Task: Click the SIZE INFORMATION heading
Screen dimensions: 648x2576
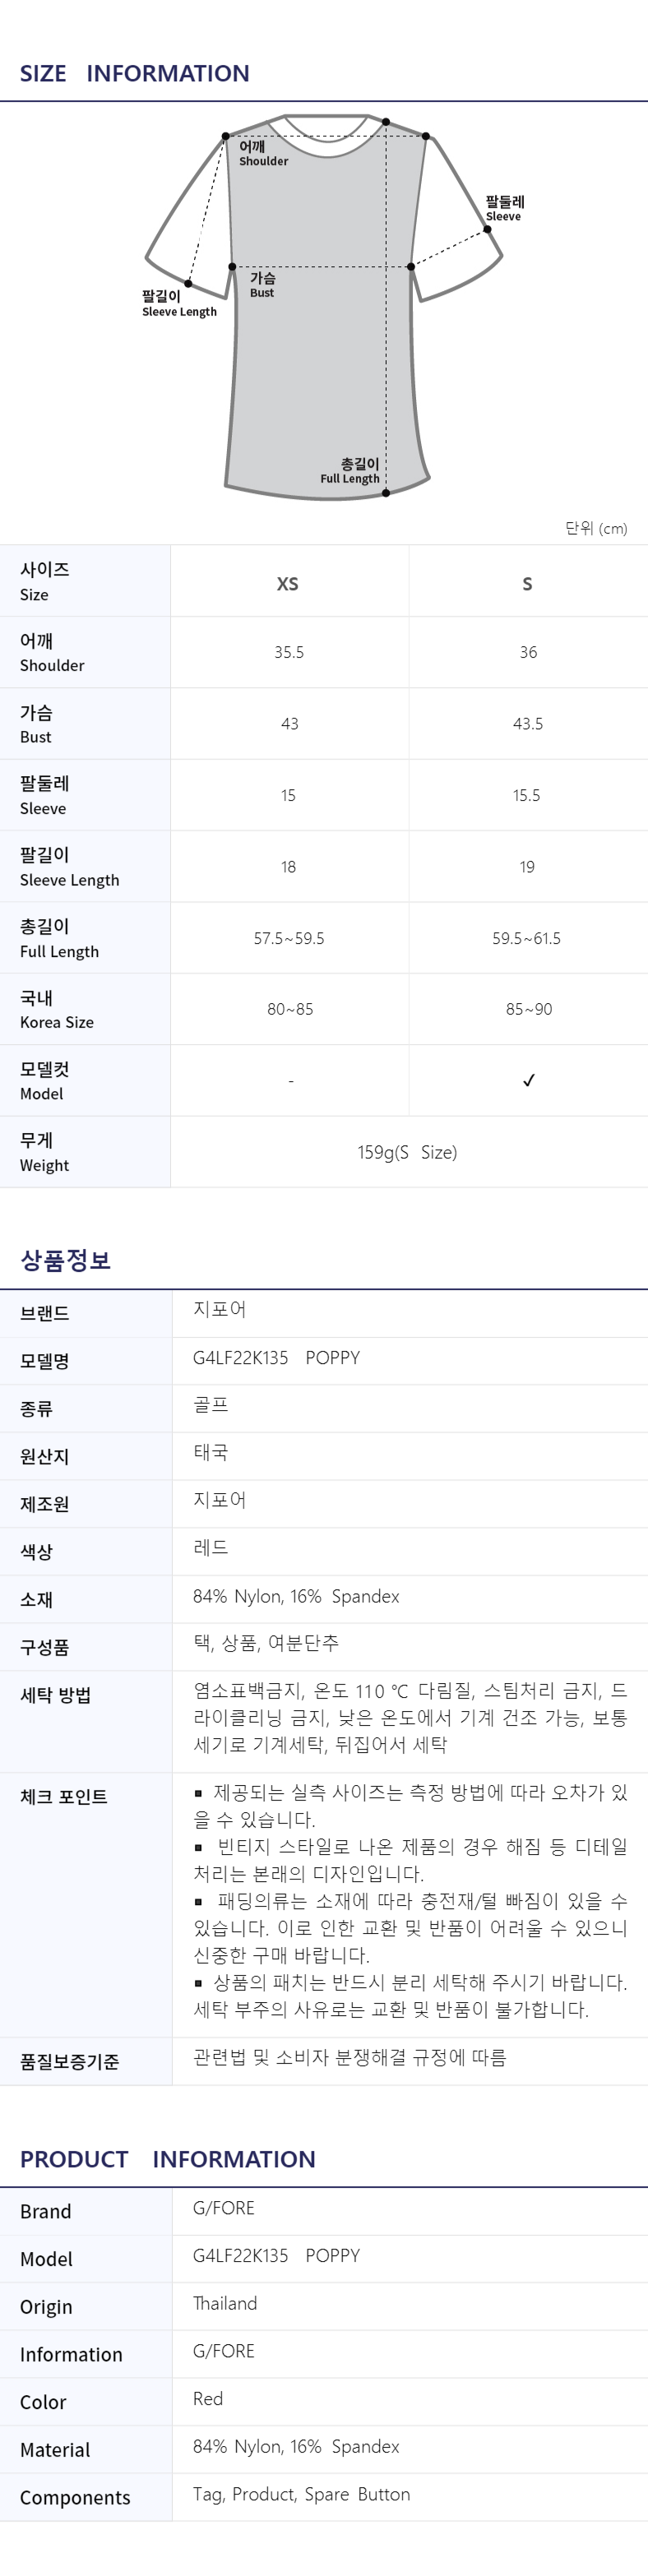Action: tap(135, 73)
